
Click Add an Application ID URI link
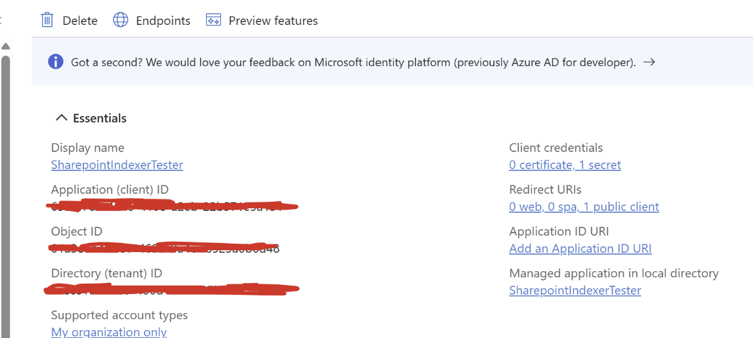pyautogui.click(x=580, y=248)
